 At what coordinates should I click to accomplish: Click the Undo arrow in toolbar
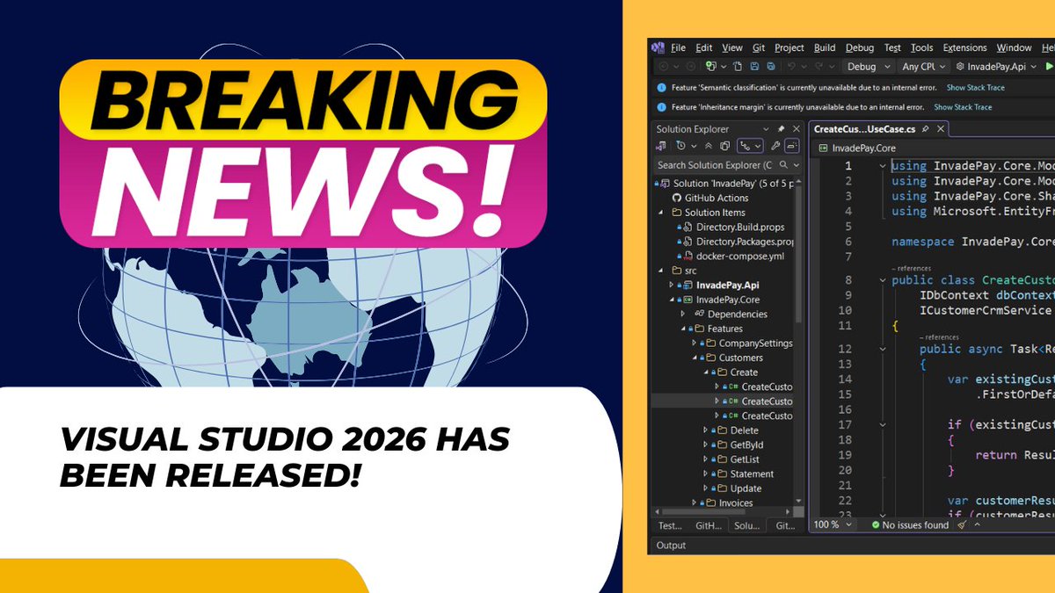(x=791, y=66)
